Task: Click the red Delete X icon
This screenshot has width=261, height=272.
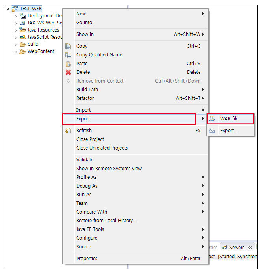Action: click(x=68, y=72)
